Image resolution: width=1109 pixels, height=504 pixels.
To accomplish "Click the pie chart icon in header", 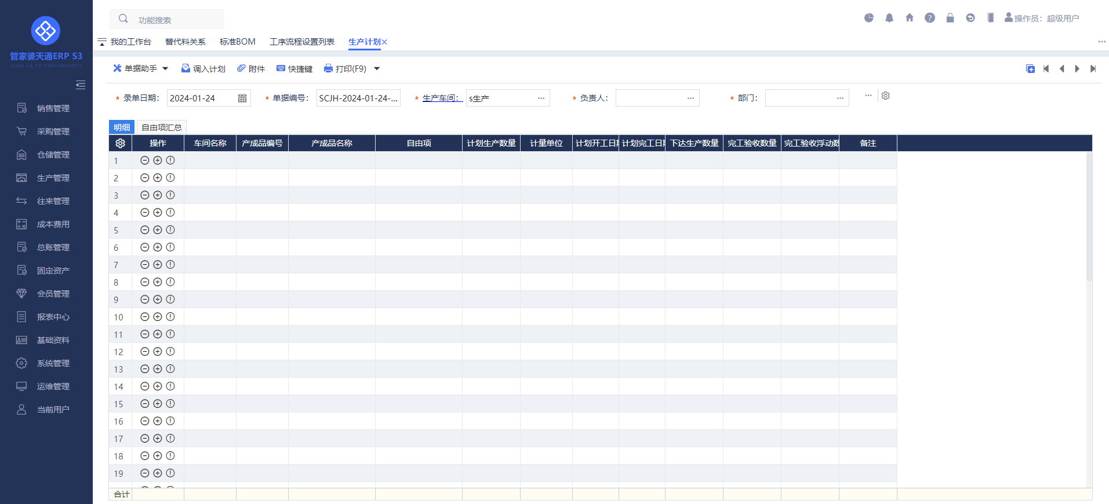I will [869, 18].
